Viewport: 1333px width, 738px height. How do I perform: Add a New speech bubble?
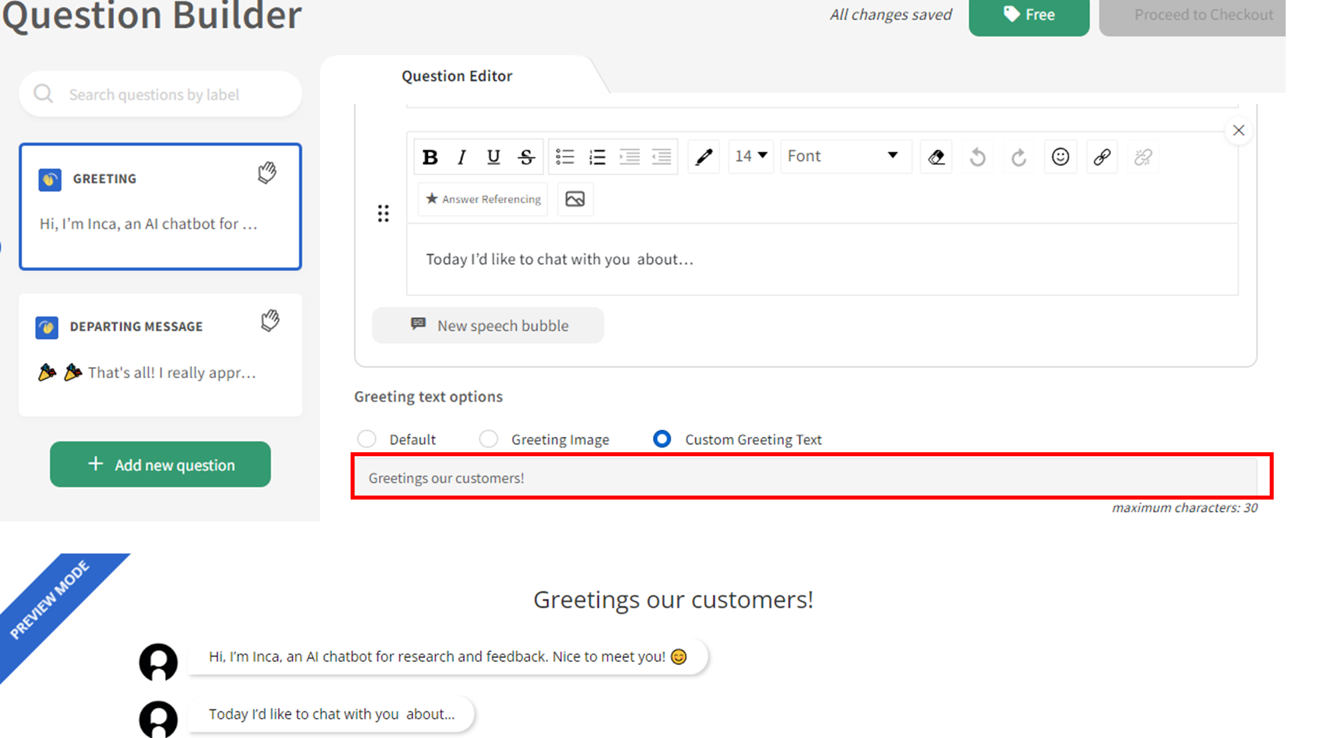[x=489, y=326]
